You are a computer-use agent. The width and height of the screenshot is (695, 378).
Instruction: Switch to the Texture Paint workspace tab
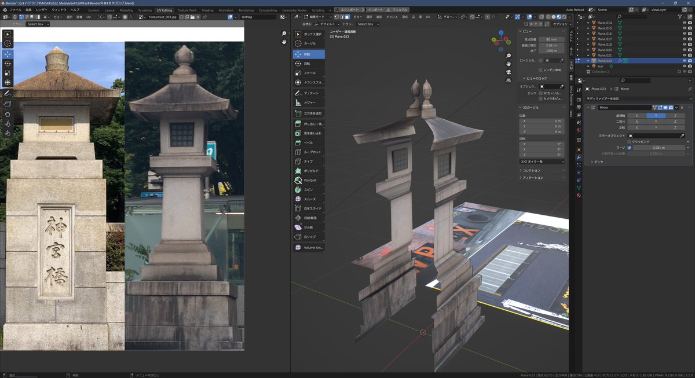(186, 10)
